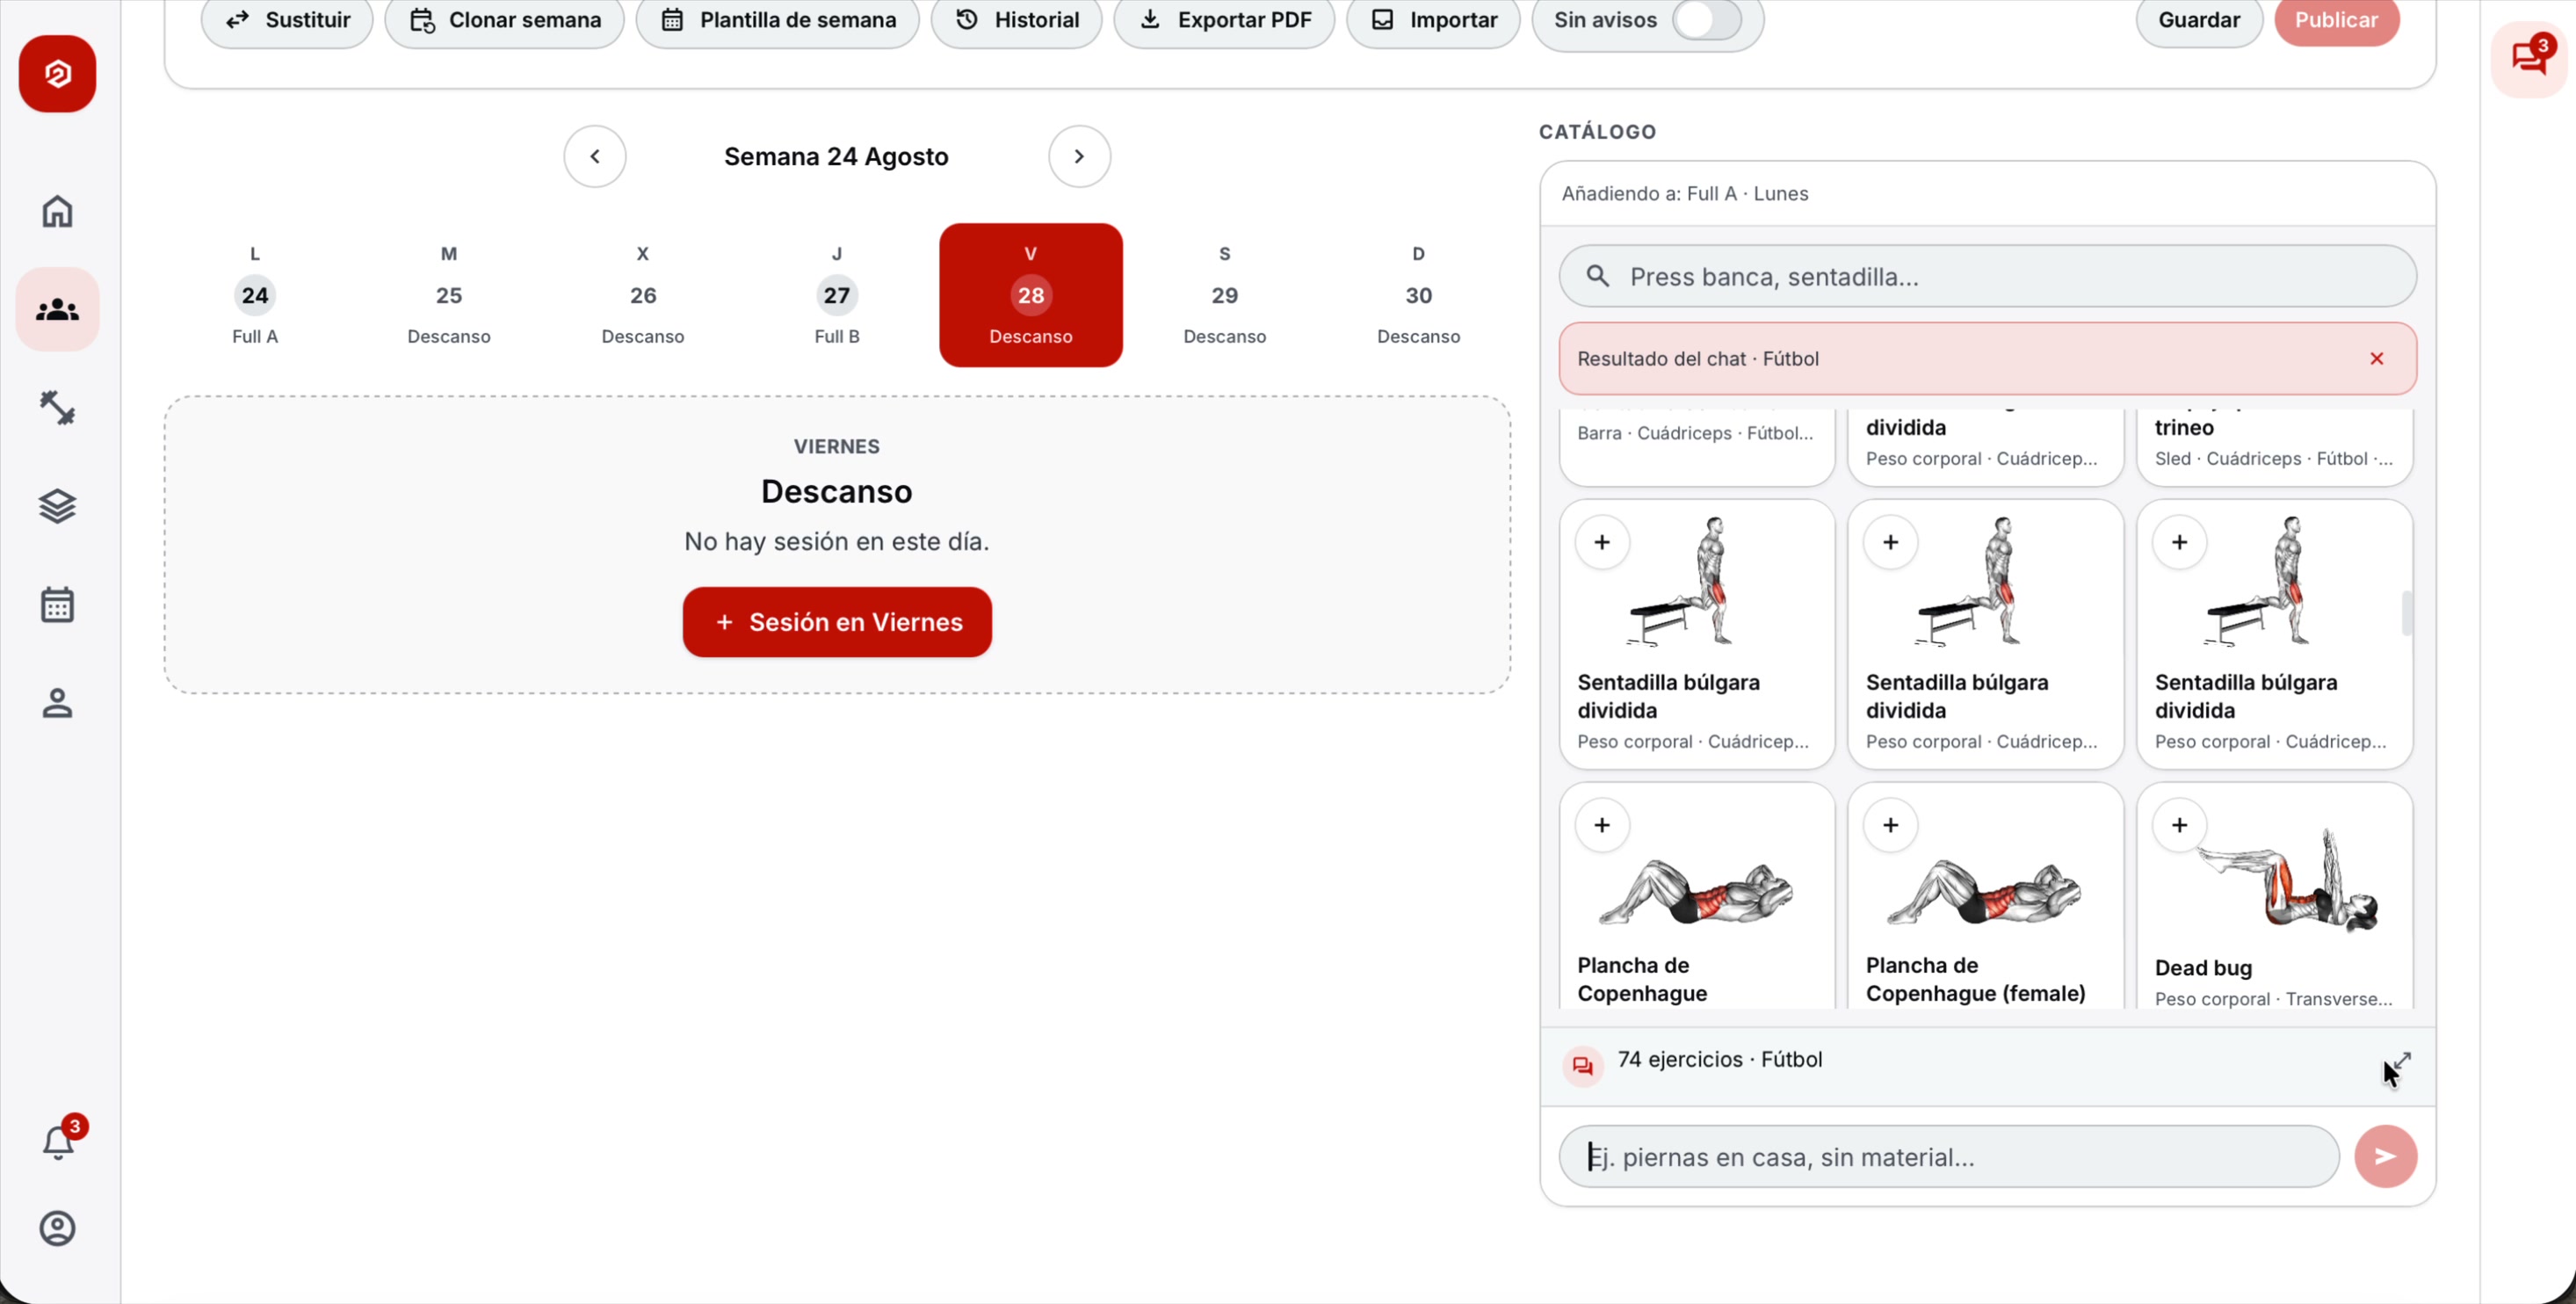Open the person profile icon in sidebar
Viewport: 2576px width, 1304px height.
click(x=57, y=703)
